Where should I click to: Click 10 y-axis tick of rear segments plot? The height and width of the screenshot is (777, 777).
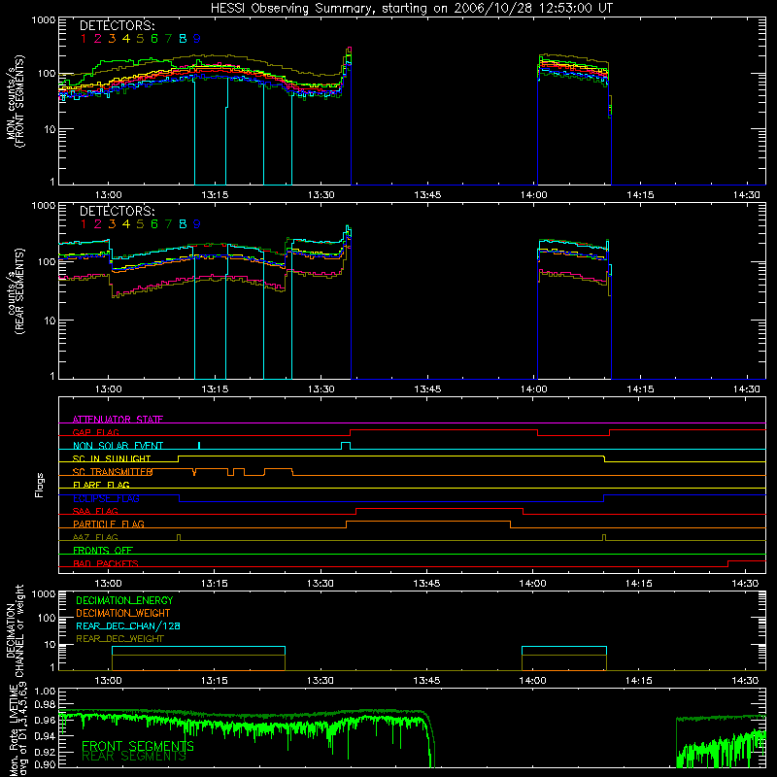pyautogui.click(x=50, y=321)
